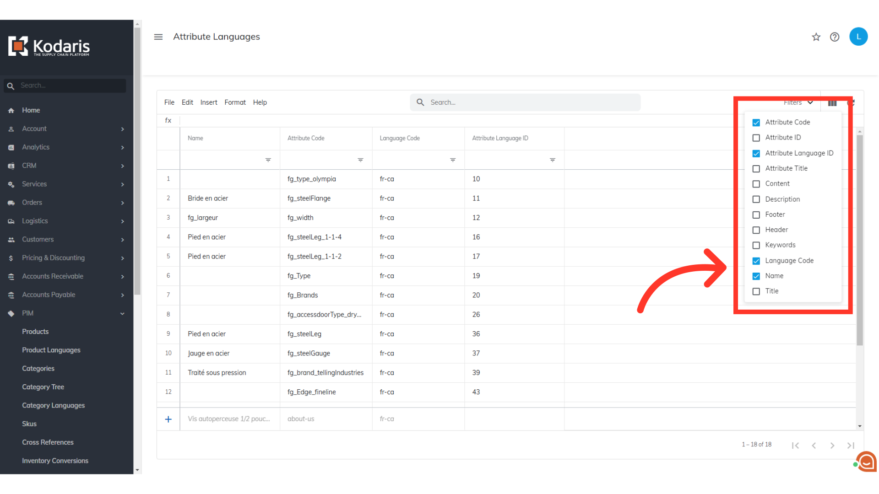879x494 pixels.
Task: Jump to last page icon
Action: click(851, 446)
